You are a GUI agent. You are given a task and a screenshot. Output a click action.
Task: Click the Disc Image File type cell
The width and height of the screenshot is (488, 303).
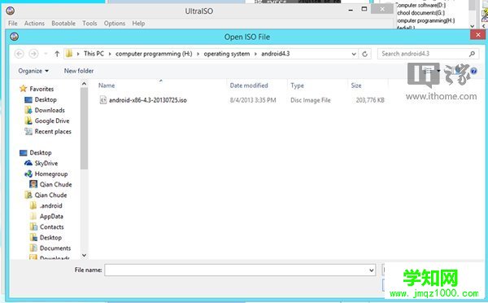coord(311,100)
